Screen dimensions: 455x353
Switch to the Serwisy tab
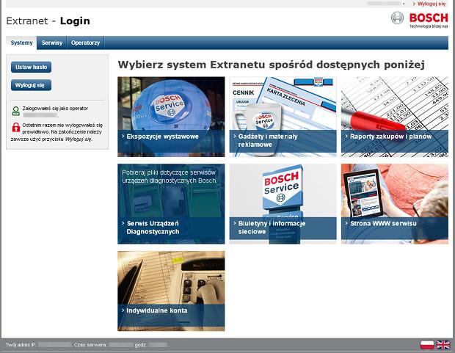52,43
